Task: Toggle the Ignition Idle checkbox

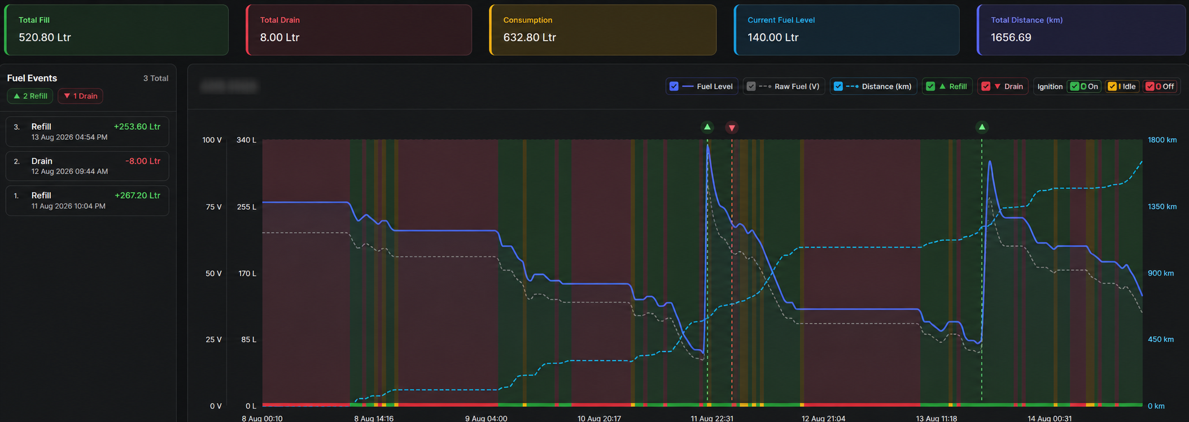Action: point(1112,86)
